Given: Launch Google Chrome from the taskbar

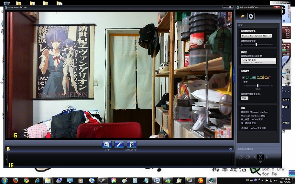Looking at the screenshot, I should coord(27,180).
